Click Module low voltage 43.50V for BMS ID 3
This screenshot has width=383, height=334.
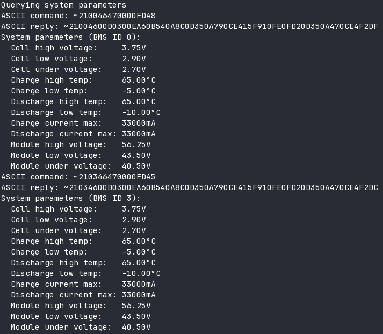point(136,316)
